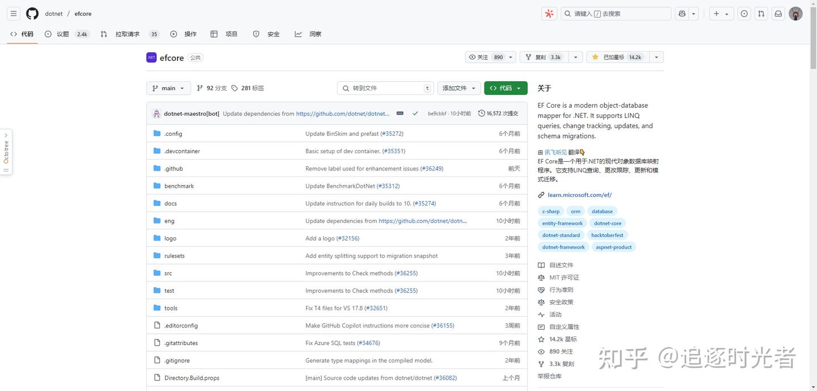Open the issues inbox circle icon
This screenshot has height=391, width=817.
pos(744,14)
